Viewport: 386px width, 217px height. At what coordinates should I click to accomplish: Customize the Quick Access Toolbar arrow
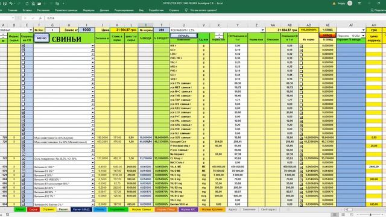click(63, 4)
